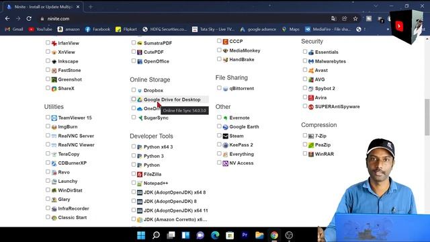Click the SugarSync icon

point(140,118)
